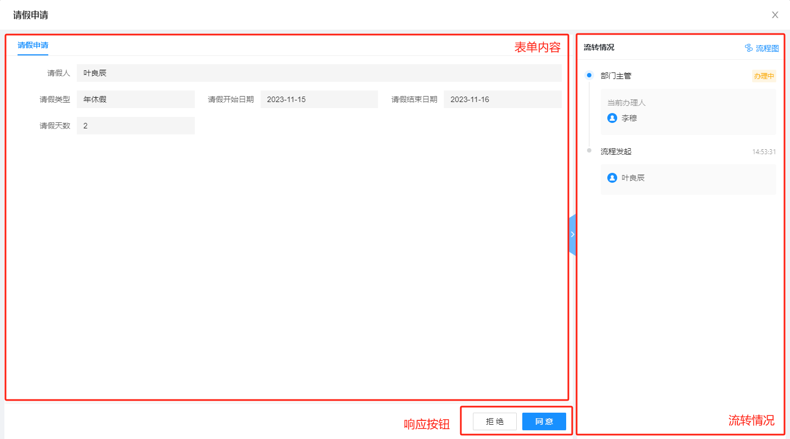The width and height of the screenshot is (790, 439).
Task: Click the 流转情况 panel header
Action: click(599, 48)
